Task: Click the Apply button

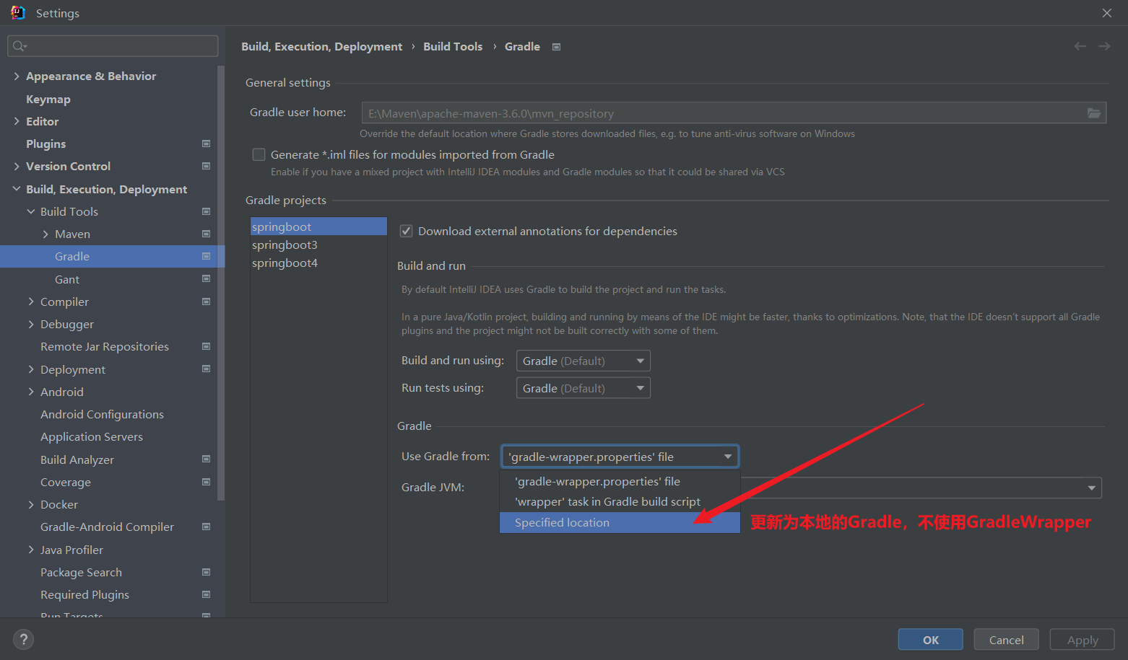Action: (x=1082, y=640)
